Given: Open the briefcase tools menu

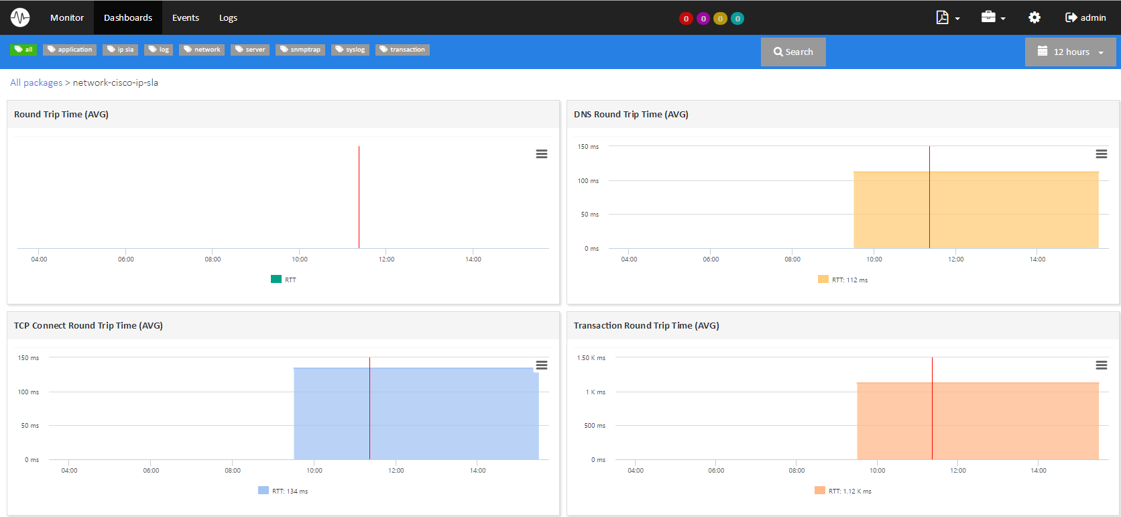Looking at the screenshot, I should pyautogui.click(x=993, y=17).
